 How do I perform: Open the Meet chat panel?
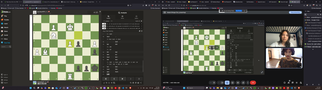coord(293,82)
